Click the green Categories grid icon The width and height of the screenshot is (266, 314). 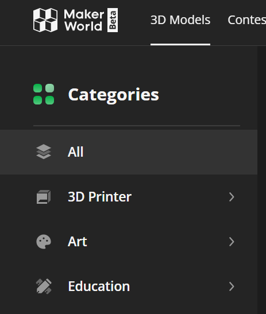44,94
